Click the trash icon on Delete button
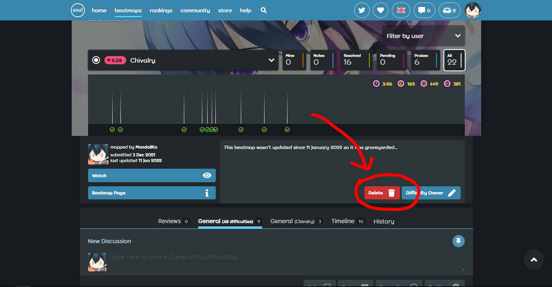552x287 pixels. pyautogui.click(x=391, y=193)
